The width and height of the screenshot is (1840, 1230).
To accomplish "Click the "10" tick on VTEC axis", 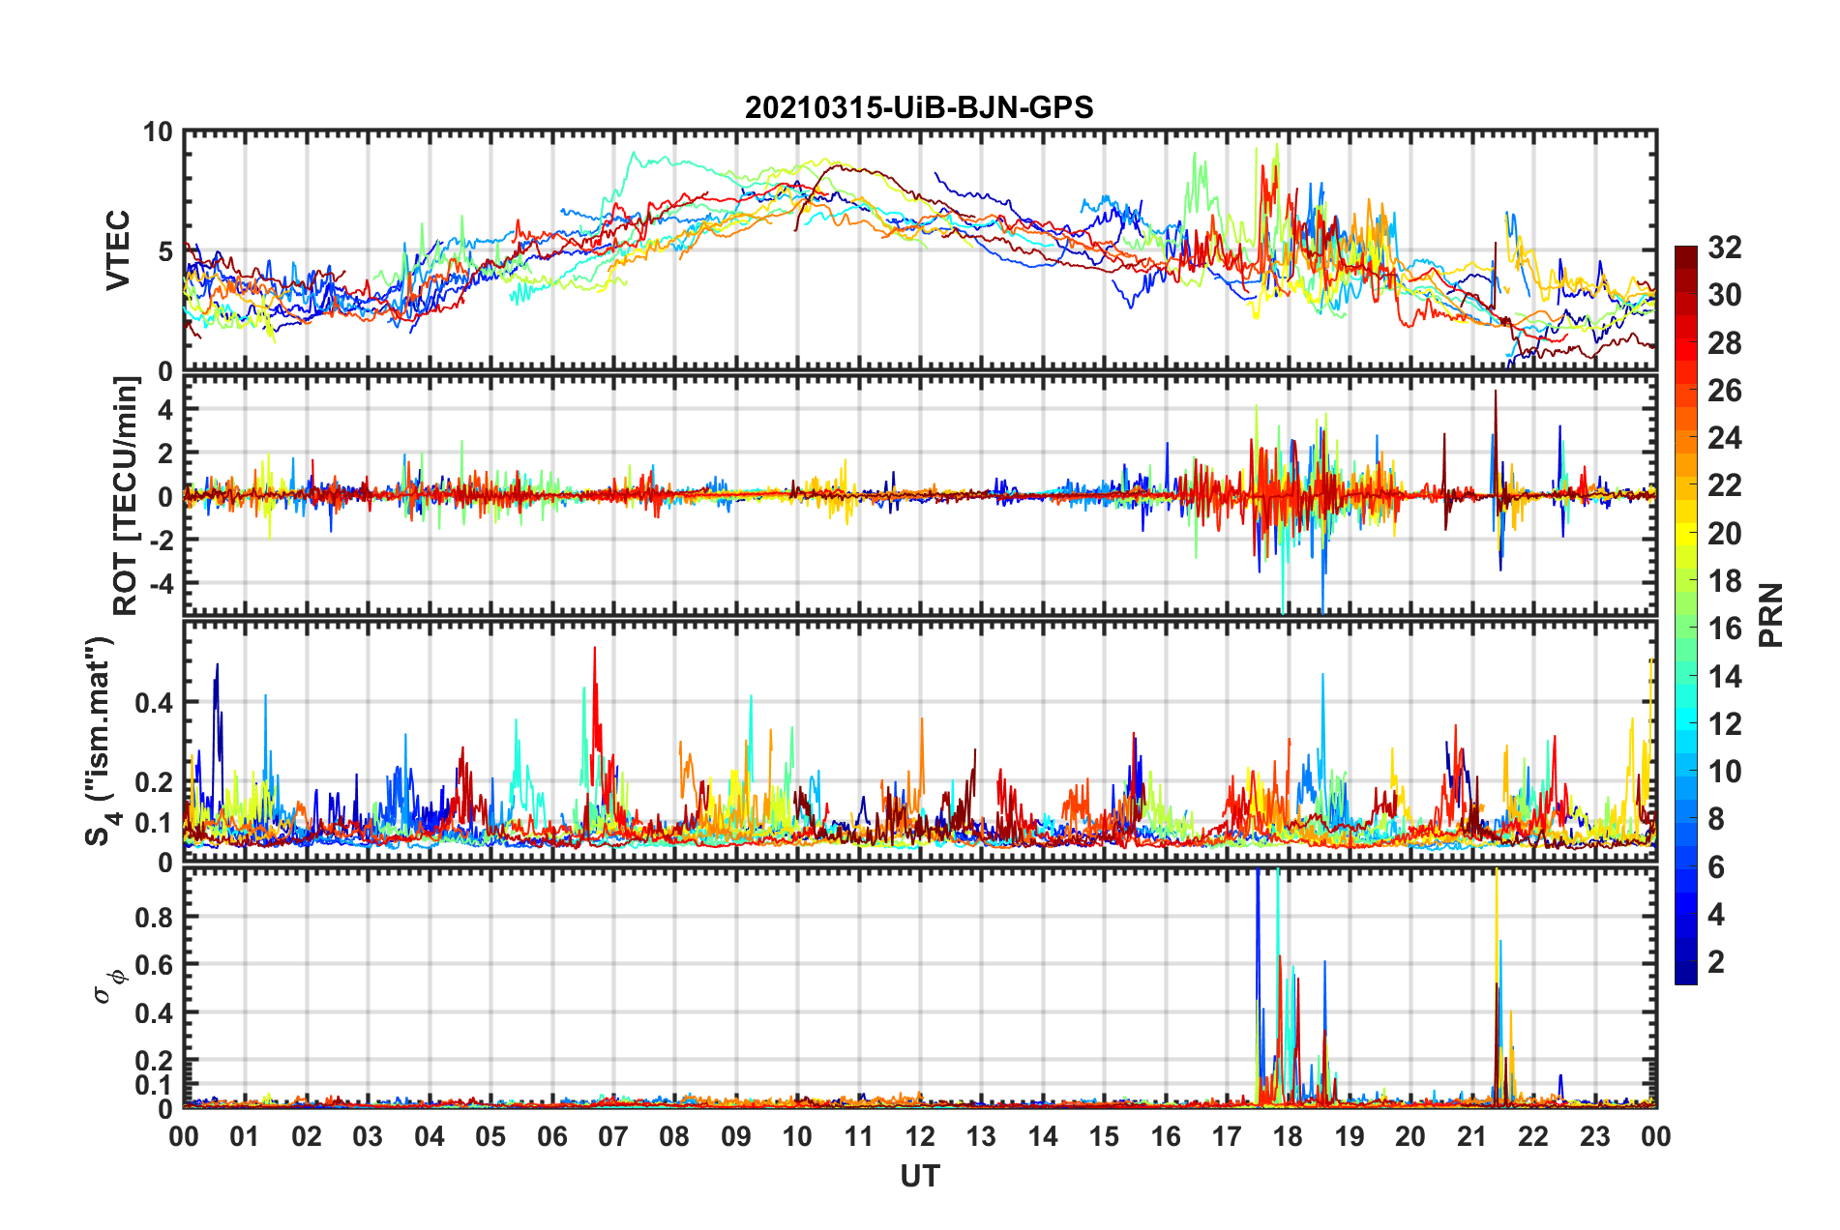I will pos(157,132).
